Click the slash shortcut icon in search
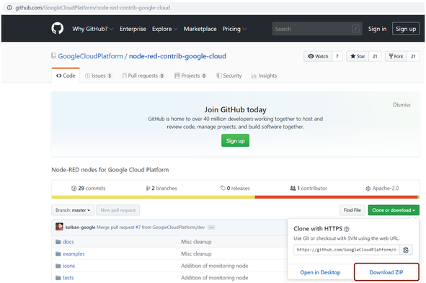Image resolution: width=426 pixels, height=283 pixels. click(x=355, y=29)
